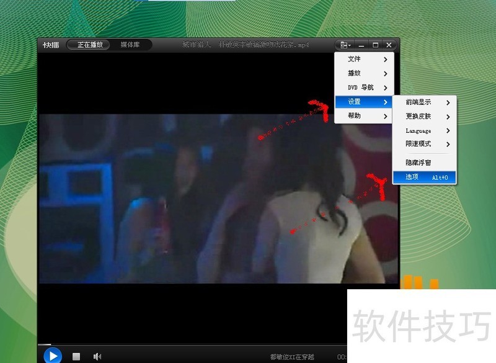
Task: Expand the 更换皮肤 submenu
Action: 424,117
